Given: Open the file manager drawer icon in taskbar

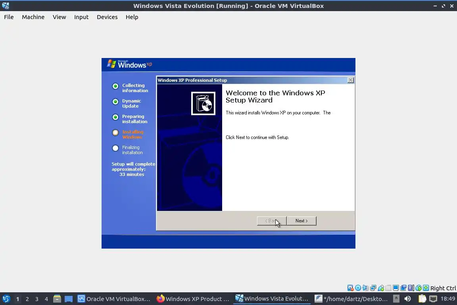Looking at the screenshot, I should pyautogui.click(x=57, y=299).
